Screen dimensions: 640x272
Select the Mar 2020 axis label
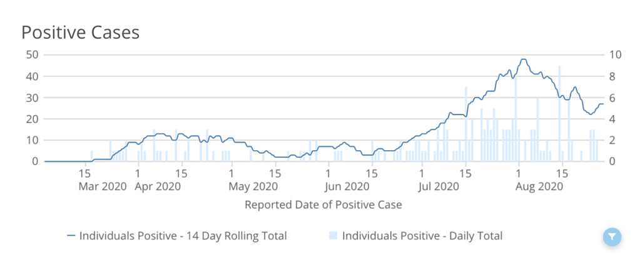pyautogui.click(x=103, y=186)
